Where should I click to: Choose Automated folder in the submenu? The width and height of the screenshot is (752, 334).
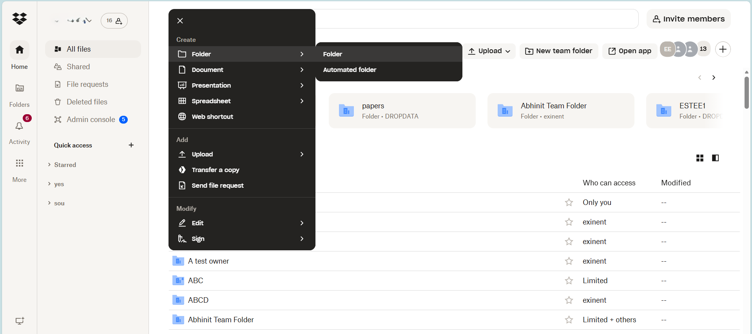[x=389, y=70]
